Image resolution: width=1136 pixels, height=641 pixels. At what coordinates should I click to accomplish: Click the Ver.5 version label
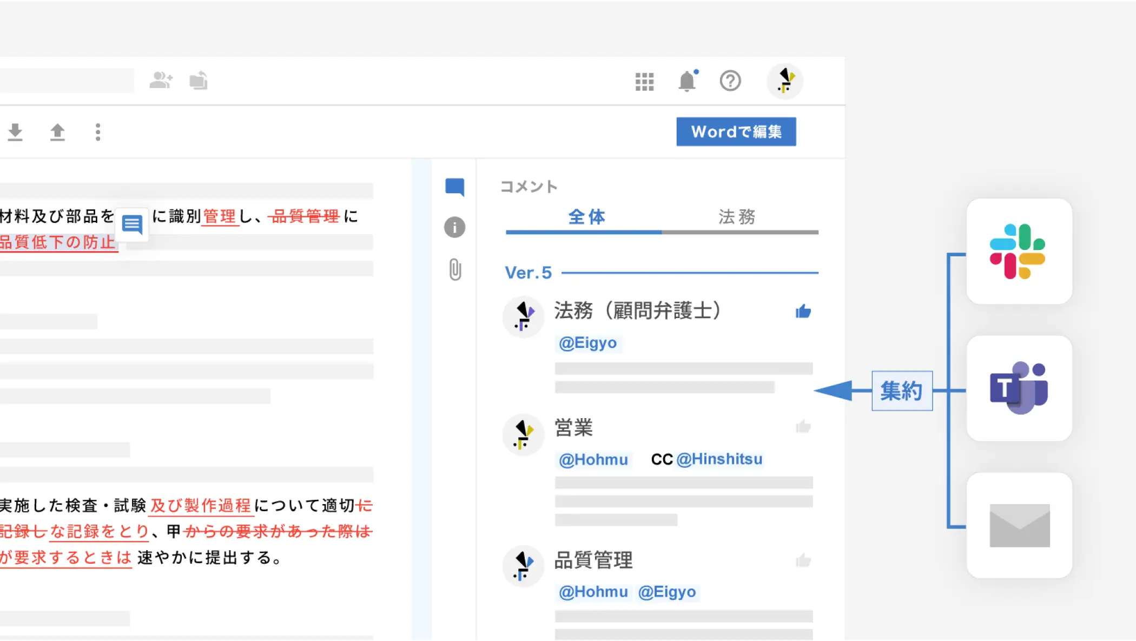(528, 273)
